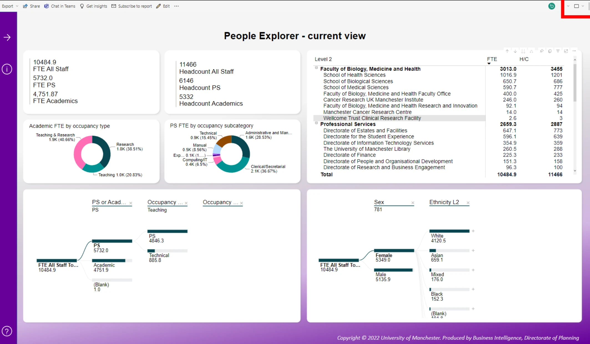Click Subscribe to report
Screen dimensions: 590x344
[x=131, y=6]
